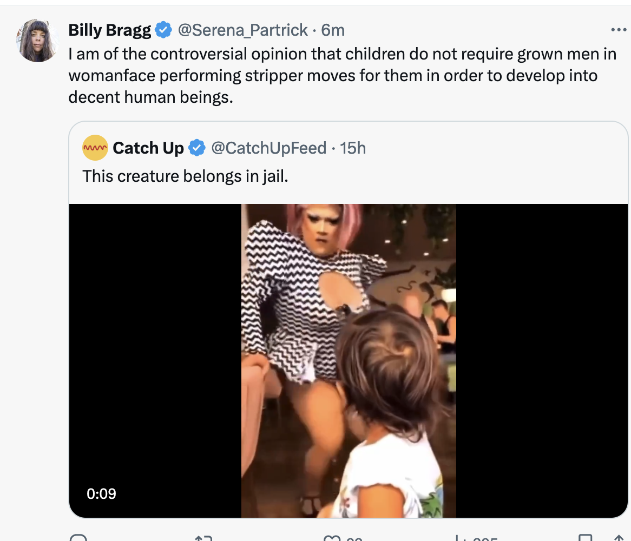Click the Catch Up verified badge
Image resolution: width=631 pixels, height=541 pixels.
pos(196,148)
